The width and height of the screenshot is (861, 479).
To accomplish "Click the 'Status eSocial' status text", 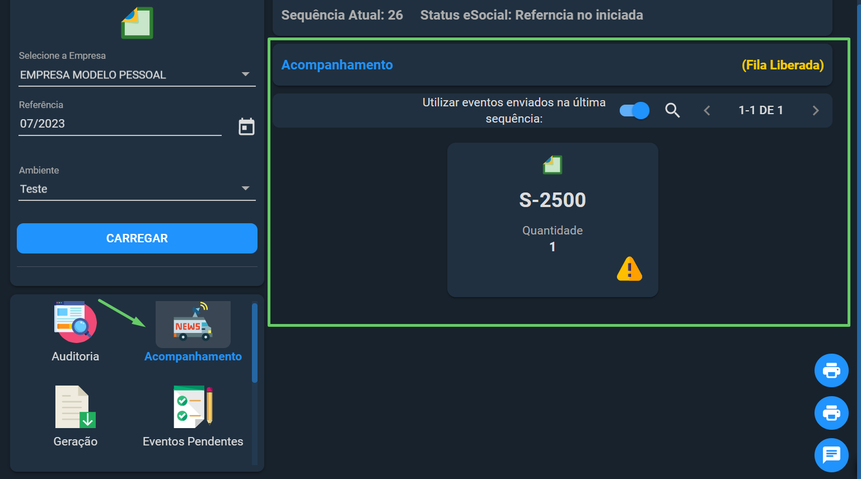I will coord(532,15).
